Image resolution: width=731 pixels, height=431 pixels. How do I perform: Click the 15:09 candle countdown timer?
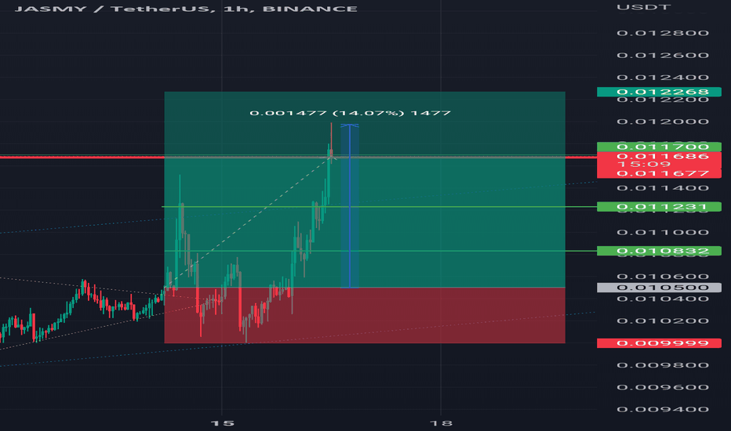pyautogui.click(x=644, y=165)
